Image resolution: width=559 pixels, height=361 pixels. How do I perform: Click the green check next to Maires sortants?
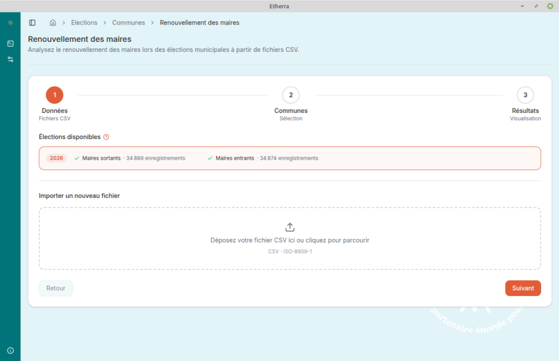coord(77,158)
